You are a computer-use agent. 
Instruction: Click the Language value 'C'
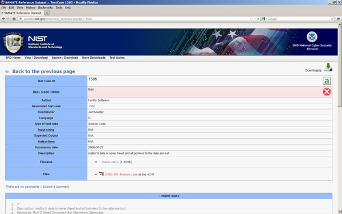pyautogui.click(x=89, y=118)
